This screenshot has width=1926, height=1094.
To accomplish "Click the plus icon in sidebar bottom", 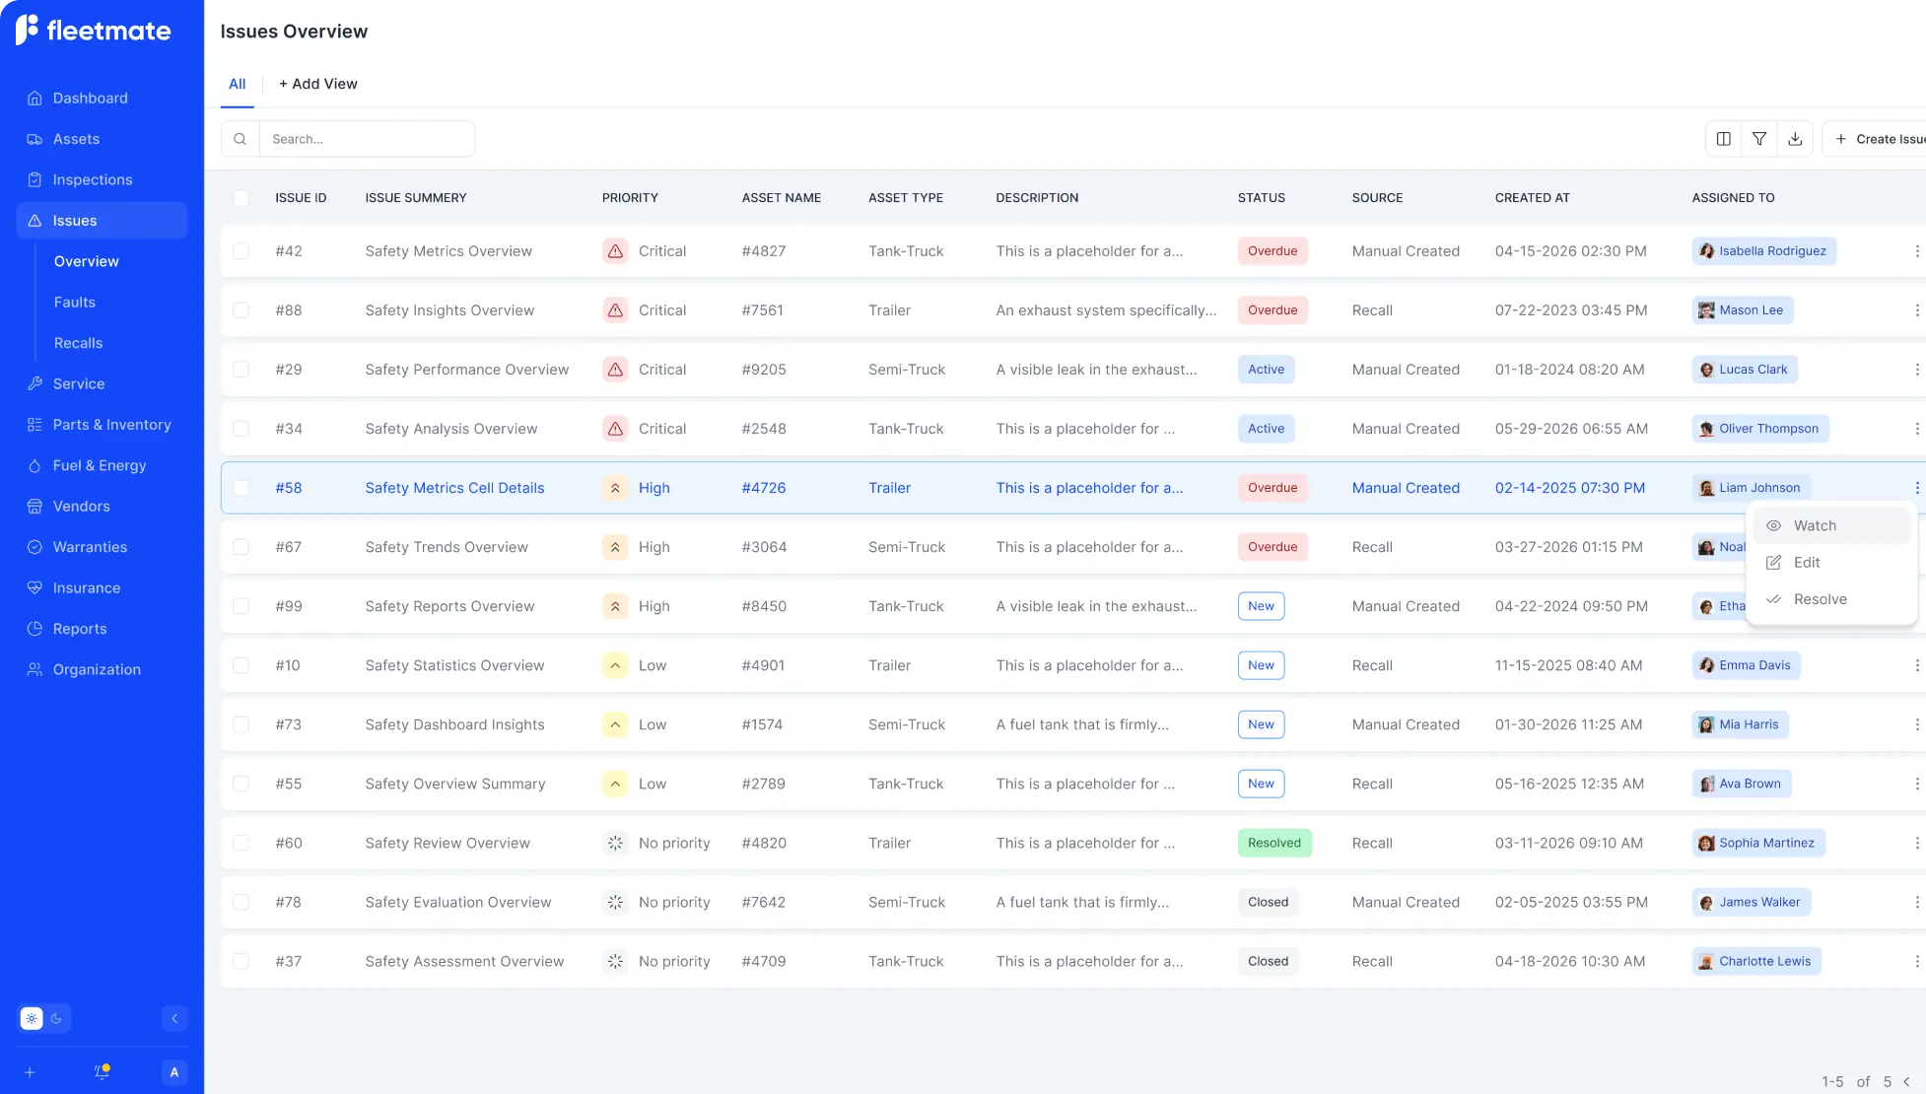I will [30, 1072].
